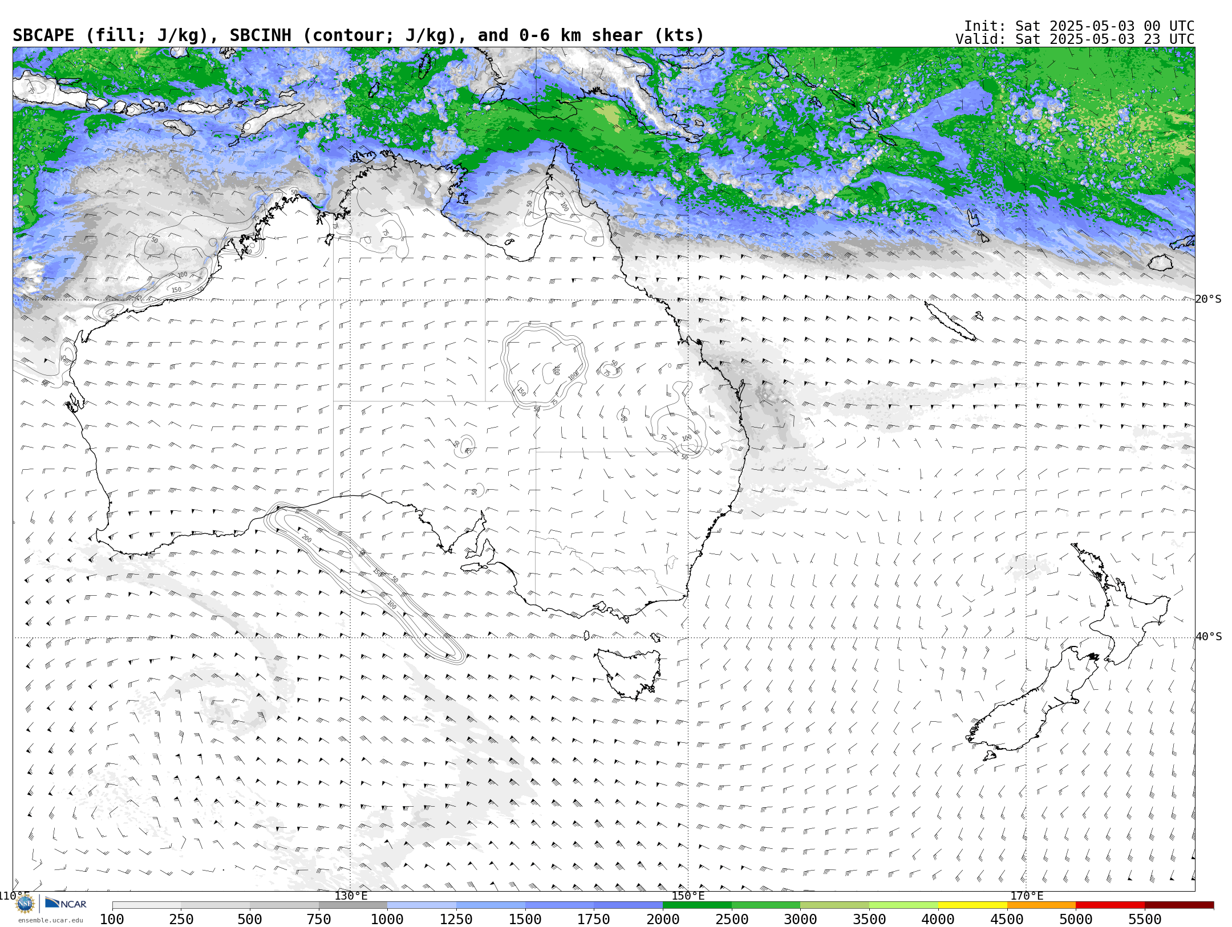The height and width of the screenshot is (927, 1232).
Task: Click the colorbar label 4500
Action: click(1007, 920)
